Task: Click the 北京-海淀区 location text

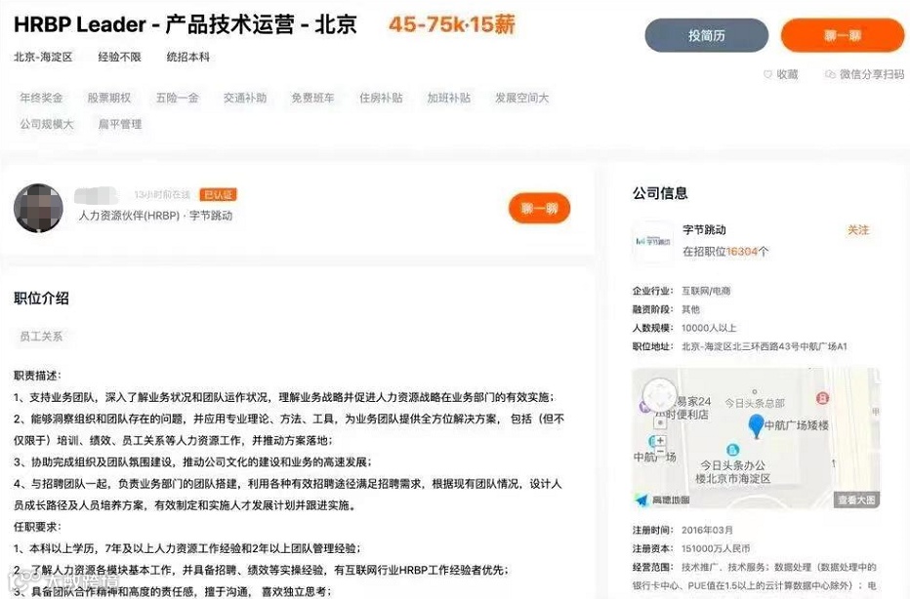Action: point(43,57)
